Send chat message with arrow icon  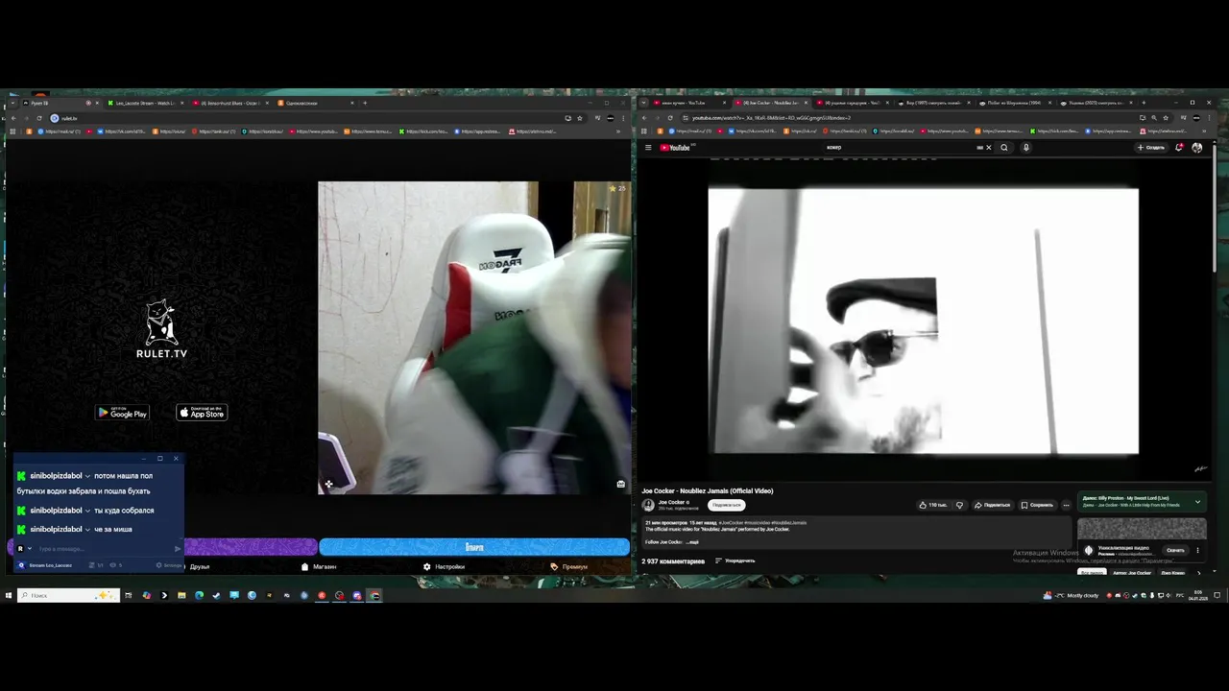coord(177,549)
